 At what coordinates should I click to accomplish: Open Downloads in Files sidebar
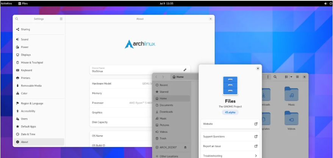pos(172,112)
